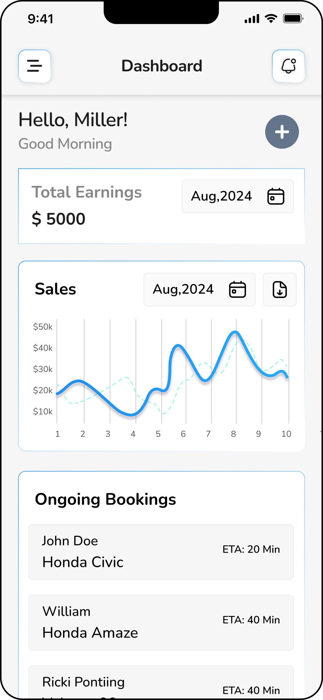Tap day 6 peak on blue sales line

[x=178, y=346]
